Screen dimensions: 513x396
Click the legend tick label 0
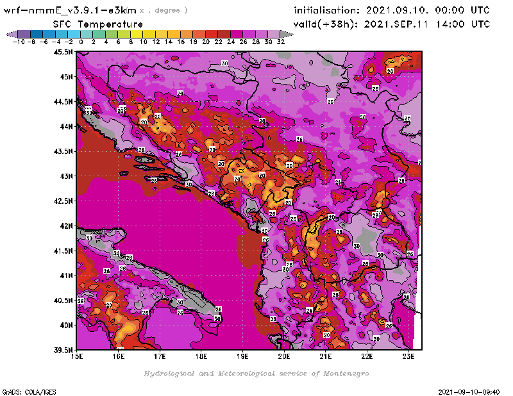tap(81, 42)
